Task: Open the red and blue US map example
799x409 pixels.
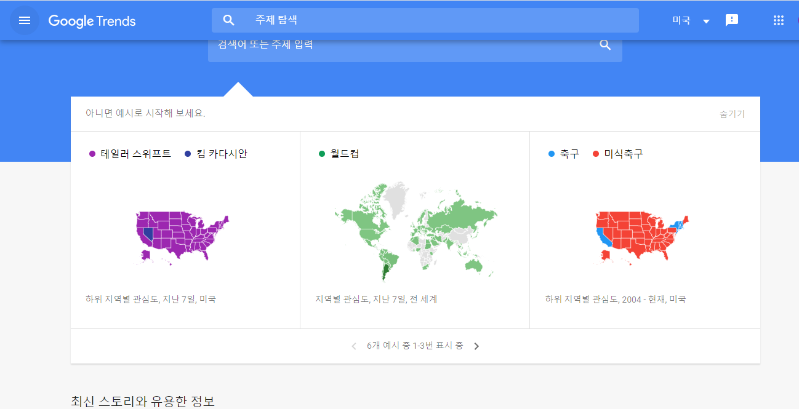Action: 642,239
